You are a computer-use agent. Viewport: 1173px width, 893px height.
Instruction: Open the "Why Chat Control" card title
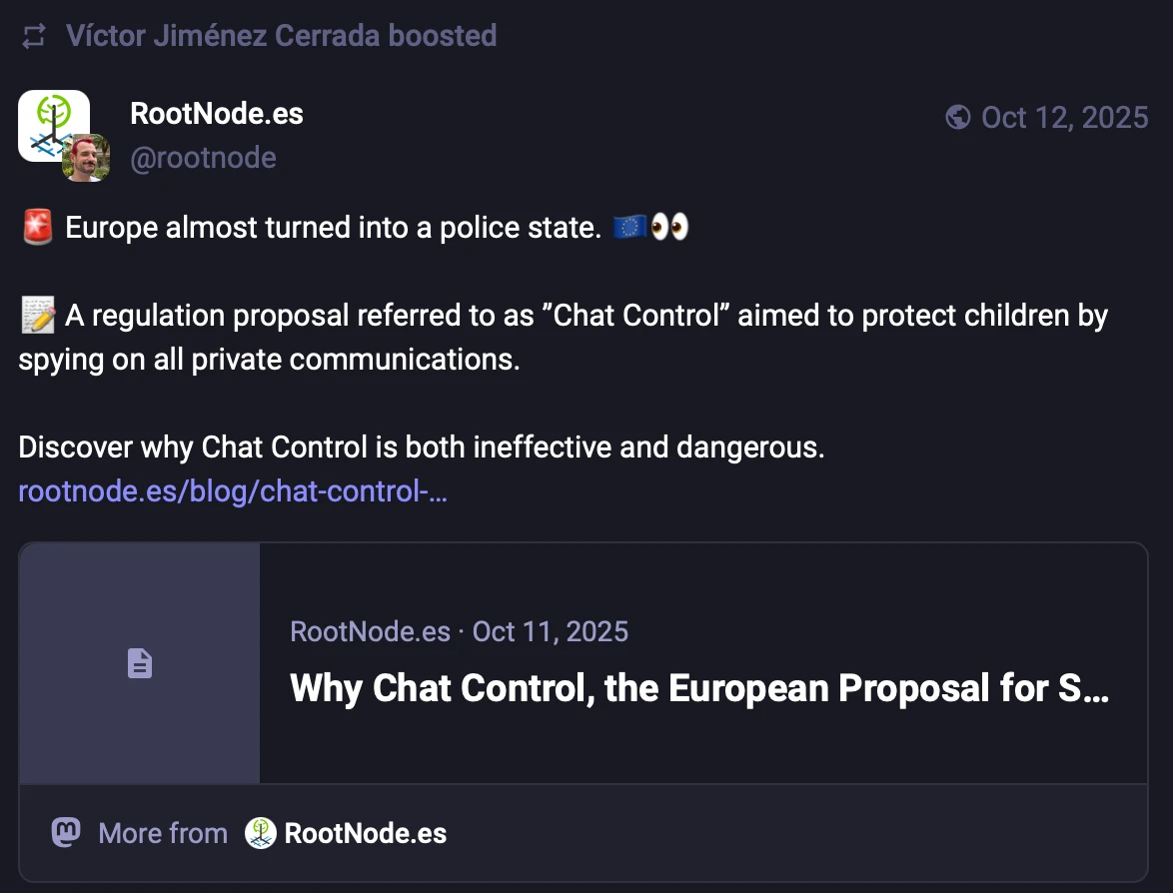699,689
